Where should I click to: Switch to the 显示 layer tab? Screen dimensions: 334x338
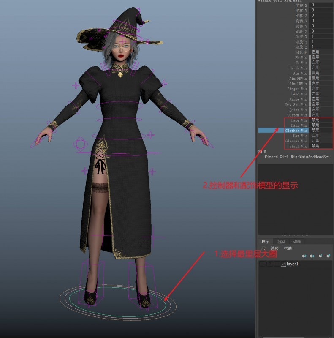coord(266,242)
